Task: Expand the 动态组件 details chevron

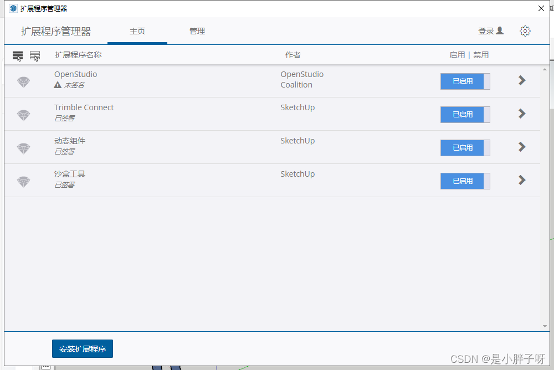Action: pos(522,147)
